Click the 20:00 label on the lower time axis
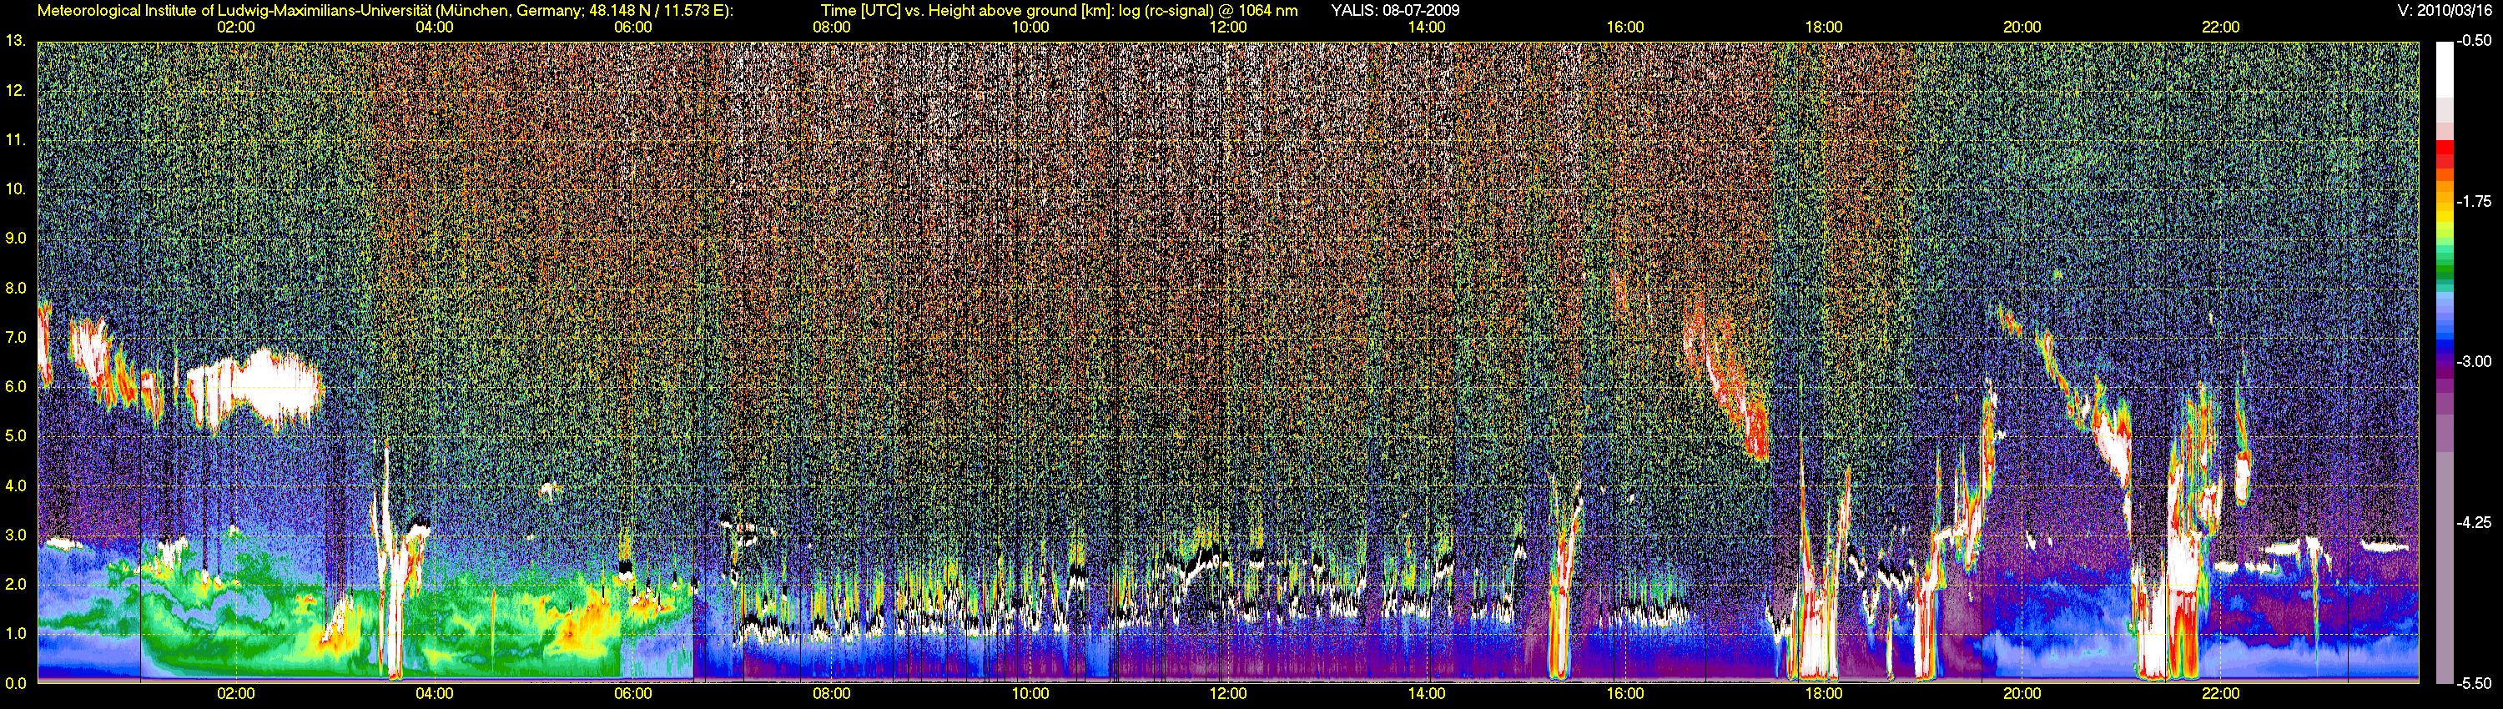Viewport: 2503px width, 709px height. click(x=2022, y=693)
